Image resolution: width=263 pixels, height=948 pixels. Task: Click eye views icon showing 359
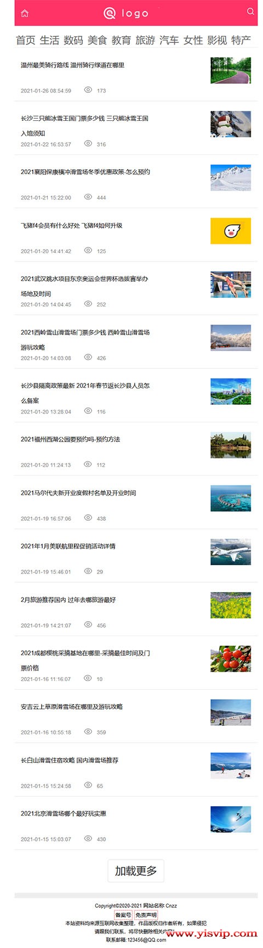point(88,732)
